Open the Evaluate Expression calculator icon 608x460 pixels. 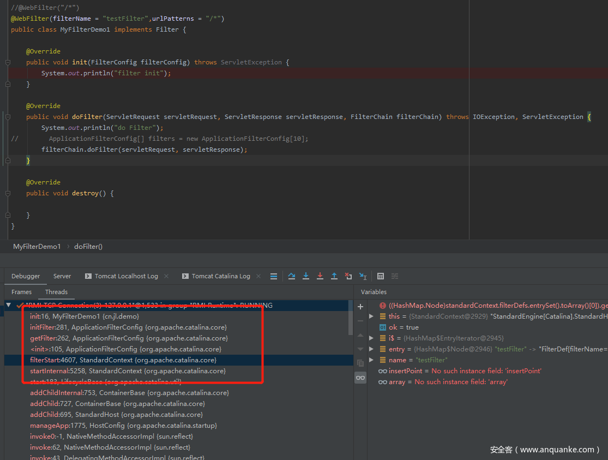pyautogui.click(x=381, y=276)
